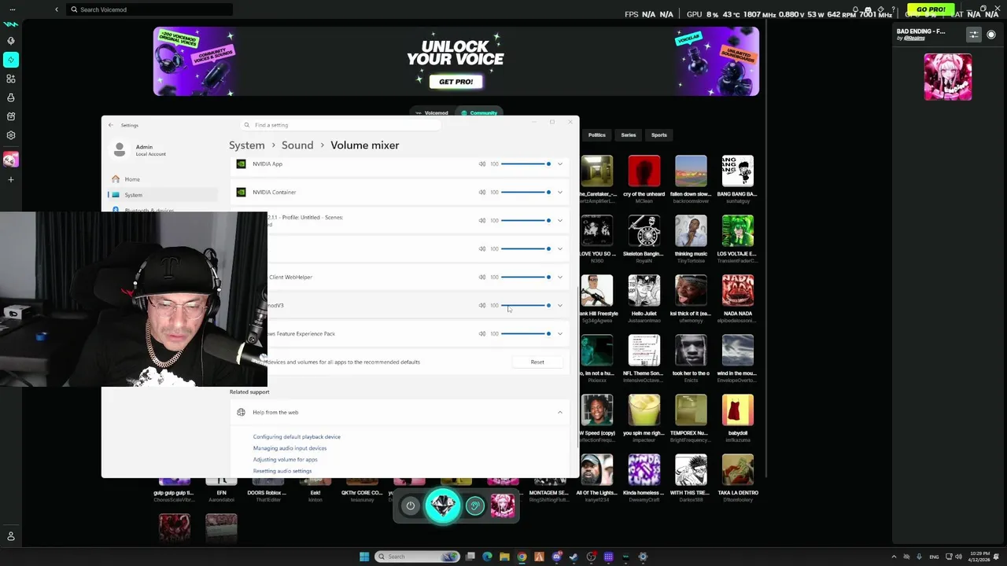Select the Series category filter
The width and height of the screenshot is (1007, 566).
629,135
